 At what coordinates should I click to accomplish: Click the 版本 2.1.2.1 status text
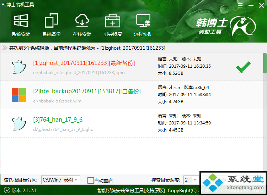coord(24,190)
